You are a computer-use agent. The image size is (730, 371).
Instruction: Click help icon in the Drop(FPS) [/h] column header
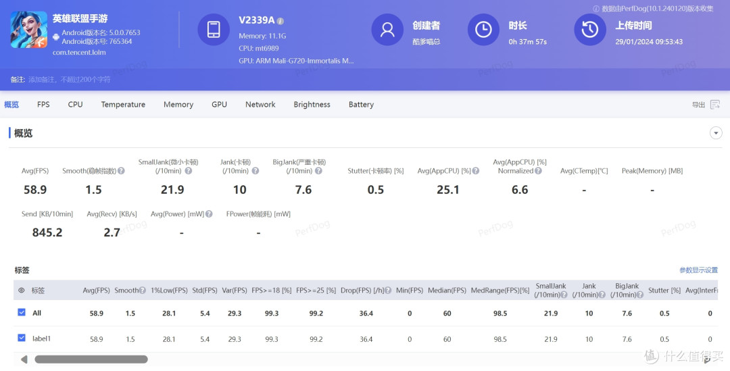388,291
